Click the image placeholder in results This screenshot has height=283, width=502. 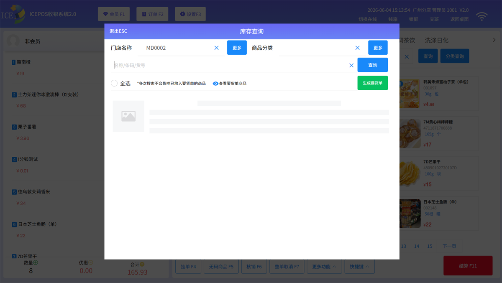click(x=128, y=116)
